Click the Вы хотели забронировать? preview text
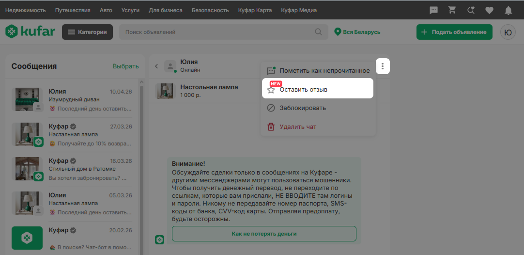This screenshot has height=255, width=524. pos(88,178)
